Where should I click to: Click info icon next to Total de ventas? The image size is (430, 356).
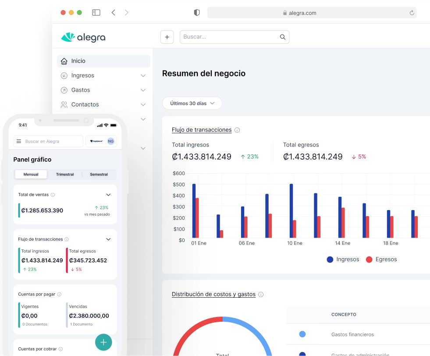pyautogui.click(x=53, y=195)
